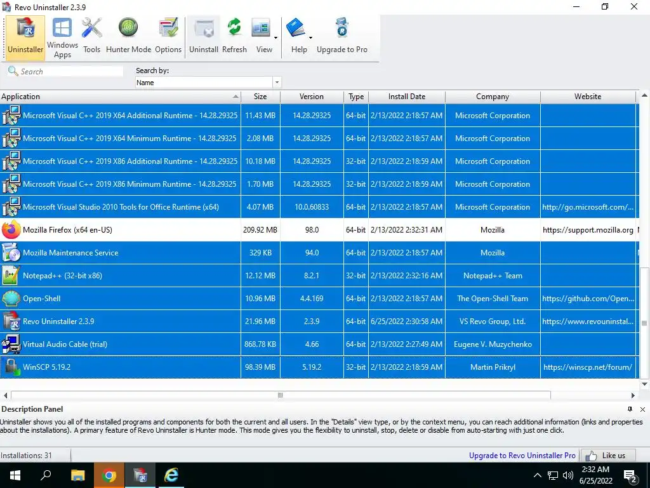Expand the View dropdown arrow

click(x=275, y=37)
